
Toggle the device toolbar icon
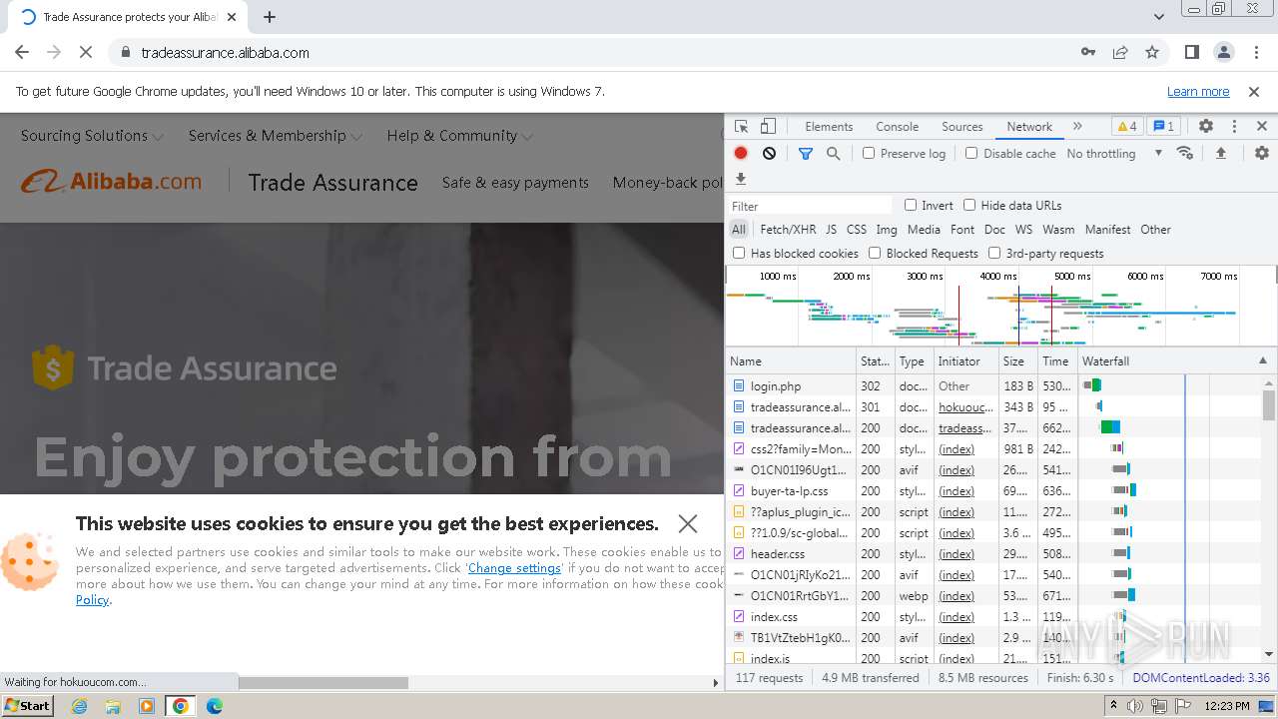tap(768, 127)
